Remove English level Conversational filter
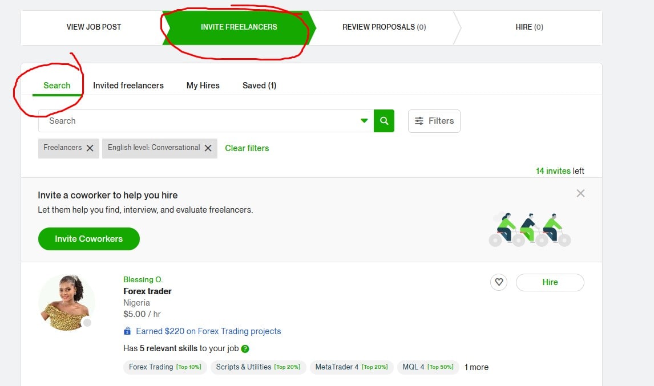654x386 pixels. 208,148
